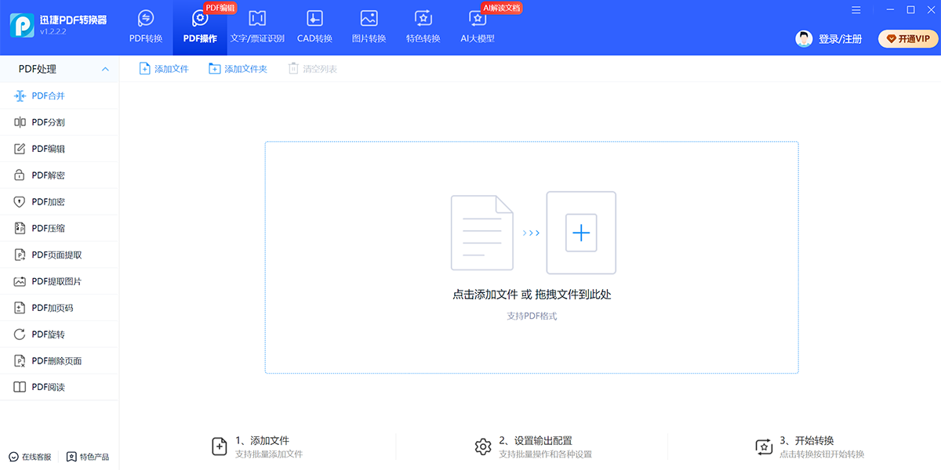Open the PDF转换 conversion tab icon
The height and width of the screenshot is (470, 941).
point(146,19)
